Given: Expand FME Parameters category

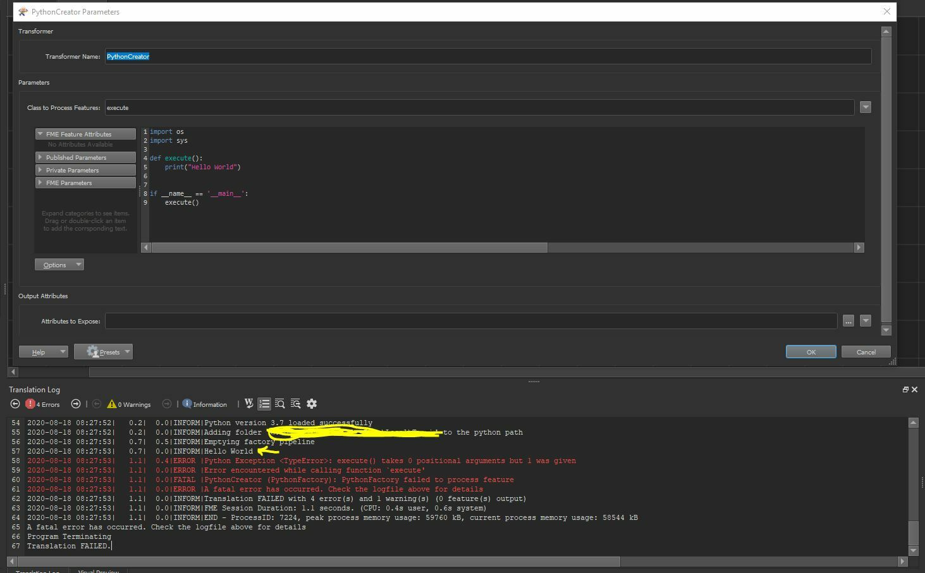Looking at the screenshot, I should 85,183.
